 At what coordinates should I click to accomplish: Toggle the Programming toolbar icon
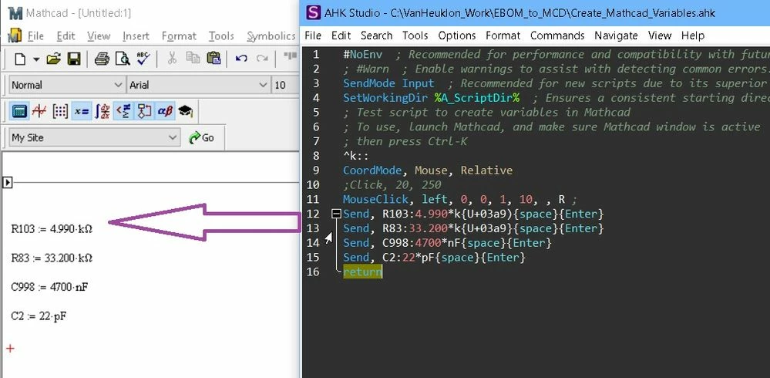[x=144, y=111]
